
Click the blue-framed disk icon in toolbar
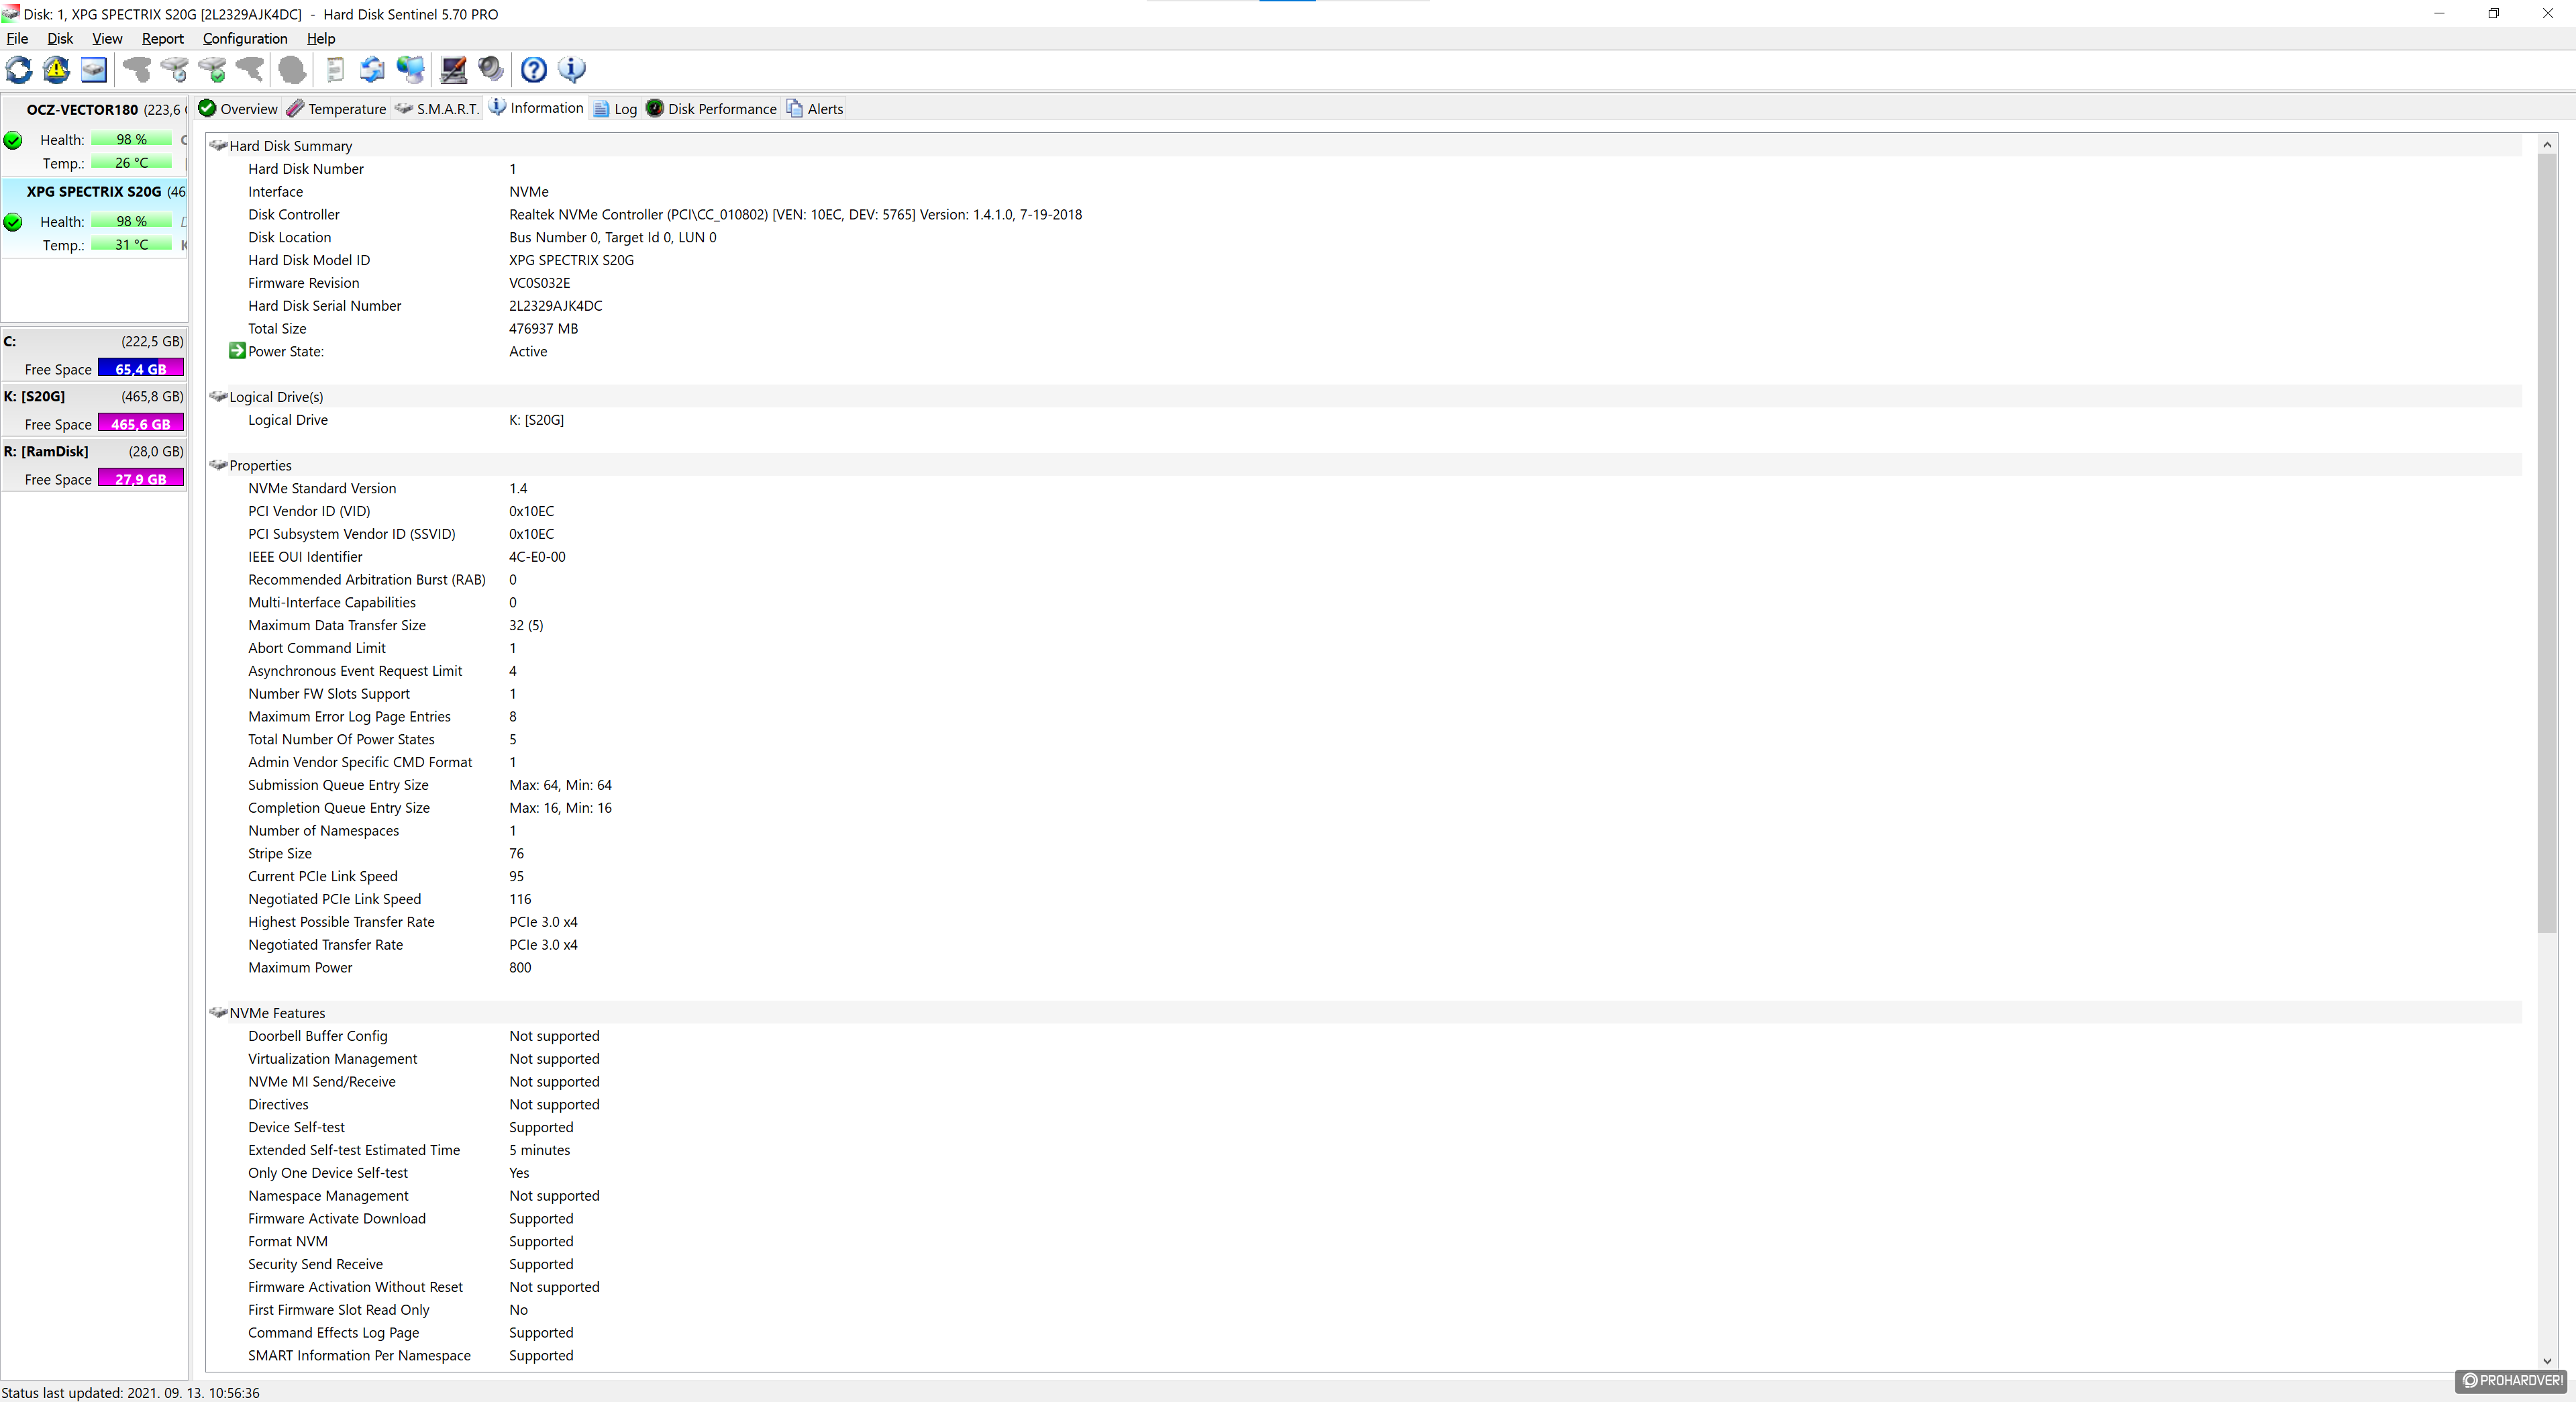pos(94,69)
